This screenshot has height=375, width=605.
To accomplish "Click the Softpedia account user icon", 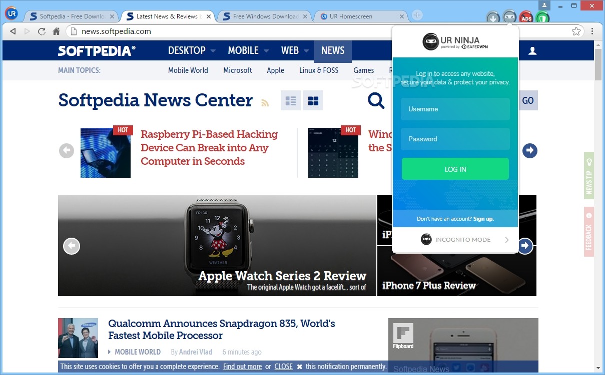I will pyautogui.click(x=532, y=50).
